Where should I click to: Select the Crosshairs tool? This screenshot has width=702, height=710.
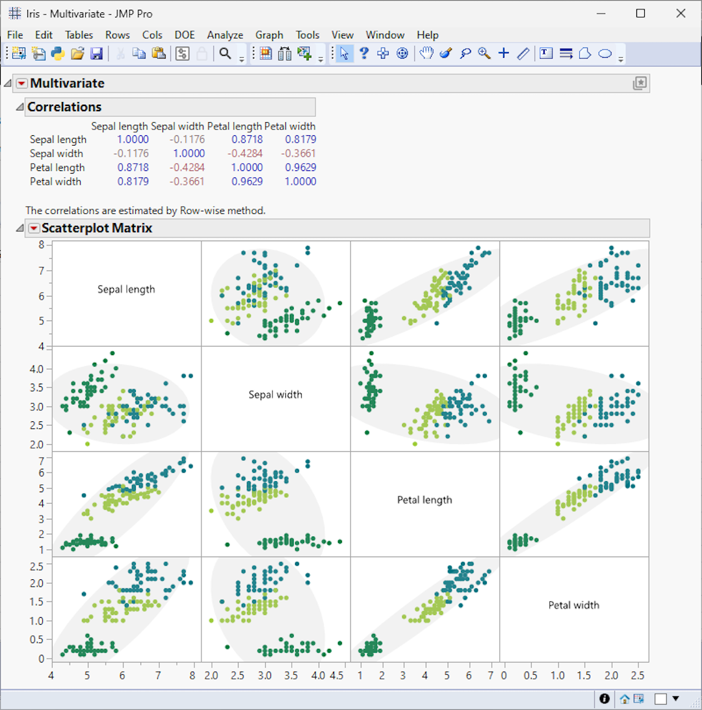pyautogui.click(x=502, y=53)
